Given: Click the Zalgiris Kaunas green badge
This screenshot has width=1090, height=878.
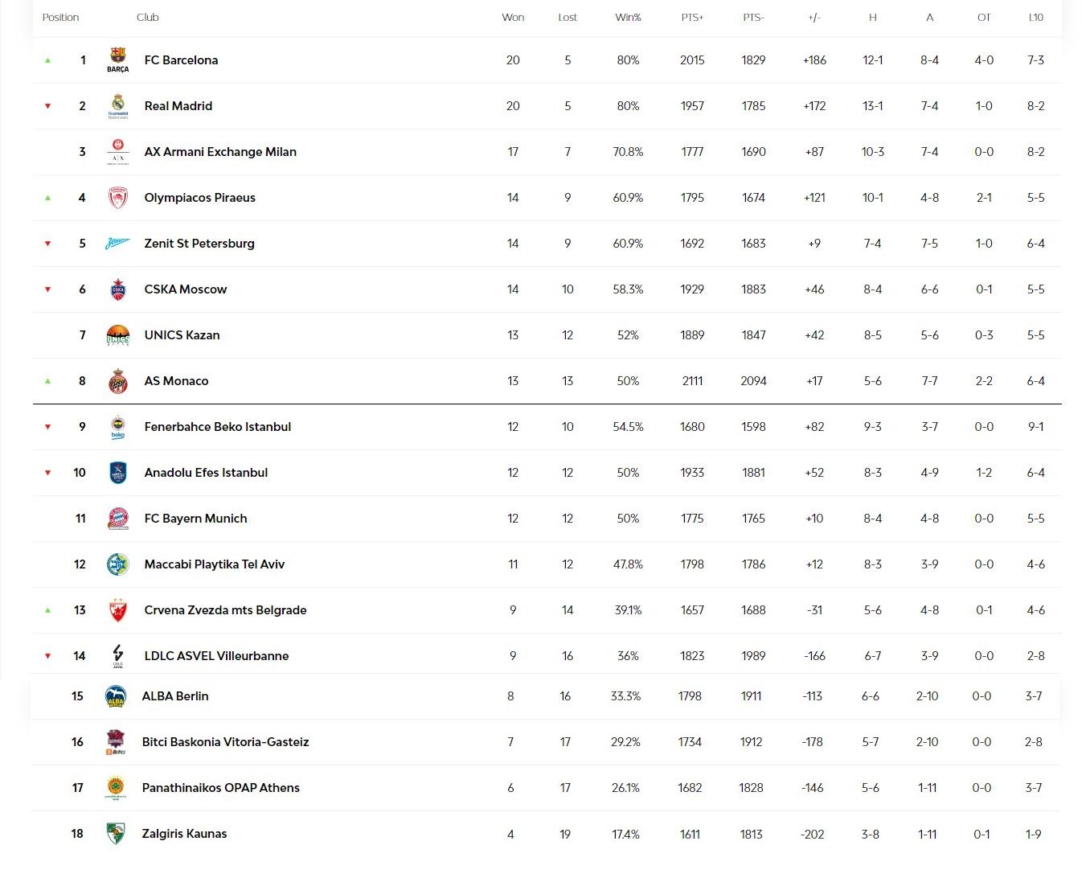Looking at the screenshot, I should (116, 833).
